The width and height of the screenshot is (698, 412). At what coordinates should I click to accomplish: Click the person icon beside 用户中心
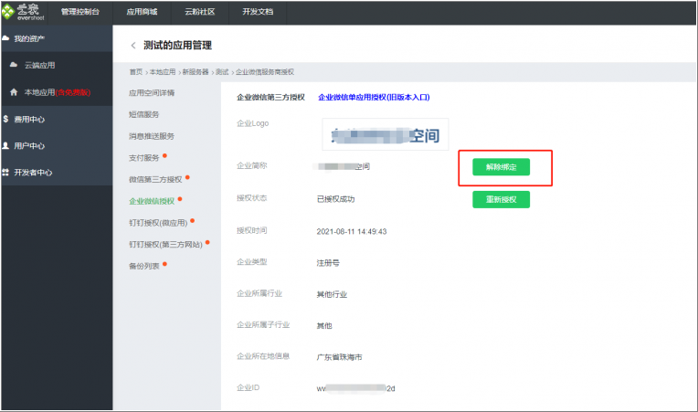pyautogui.click(x=5, y=145)
